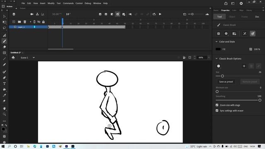265x149 pixels.
Task: Select the Asset Warp pin tool
Action: tap(5, 101)
